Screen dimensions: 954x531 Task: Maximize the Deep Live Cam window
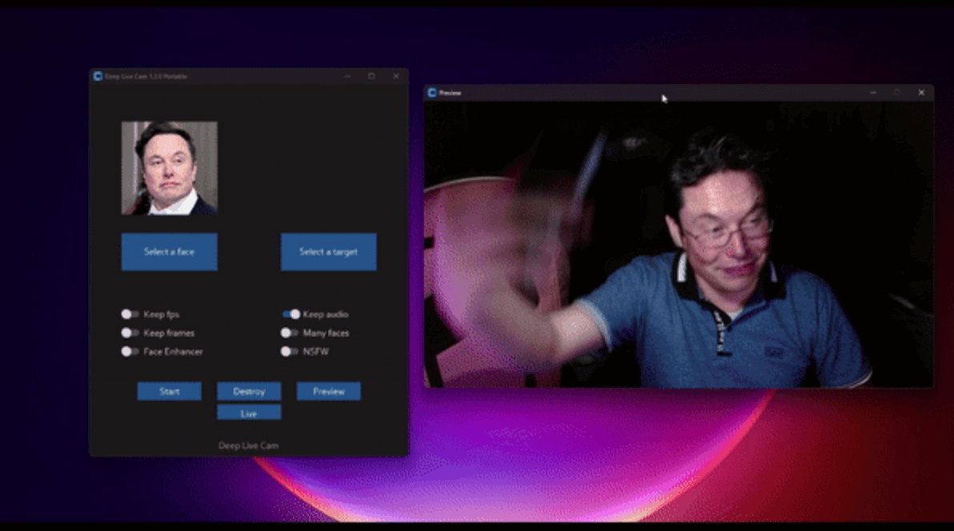click(371, 76)
